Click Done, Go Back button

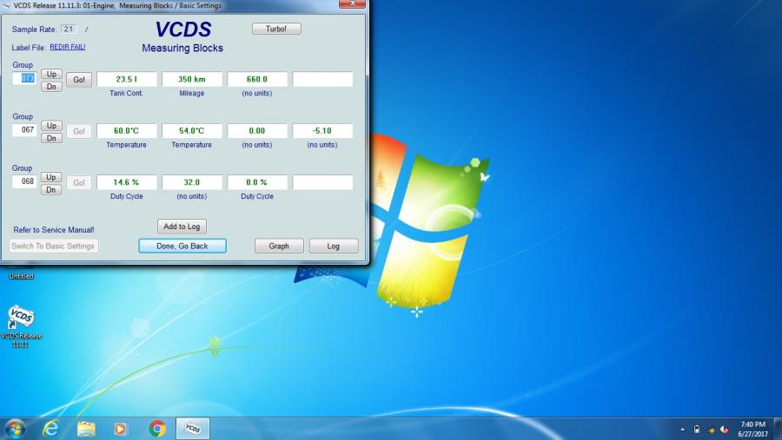[x=182, y=246]
